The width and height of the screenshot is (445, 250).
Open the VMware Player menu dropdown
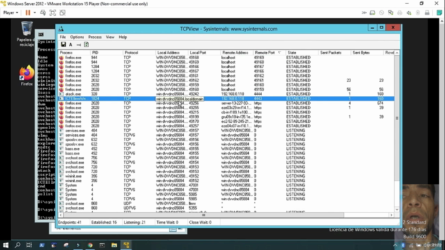coord(11,12)
